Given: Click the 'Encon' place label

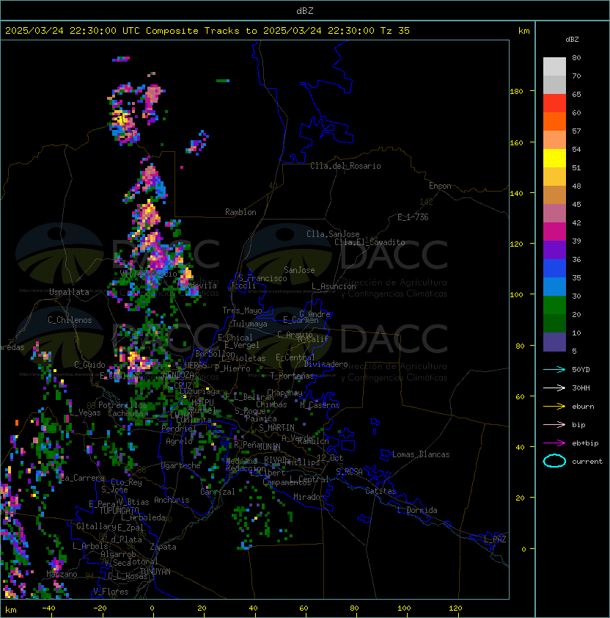Looking at the screenshot, I should [440, 186].
